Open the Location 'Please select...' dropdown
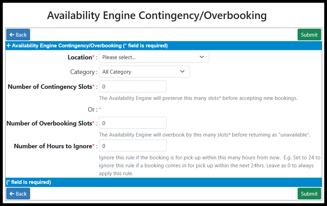The image size is (327, 206). pyautogui.click(x=154, y=57)
